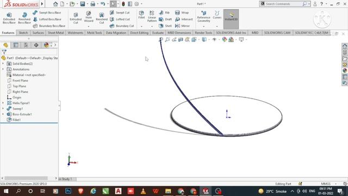Screen dimensions: 348x196
Task: Select the Intersect feature
Action: tap(184, 20)
